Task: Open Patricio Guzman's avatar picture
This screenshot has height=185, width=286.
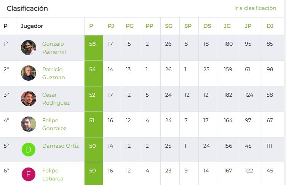Action: coord(29,73)
